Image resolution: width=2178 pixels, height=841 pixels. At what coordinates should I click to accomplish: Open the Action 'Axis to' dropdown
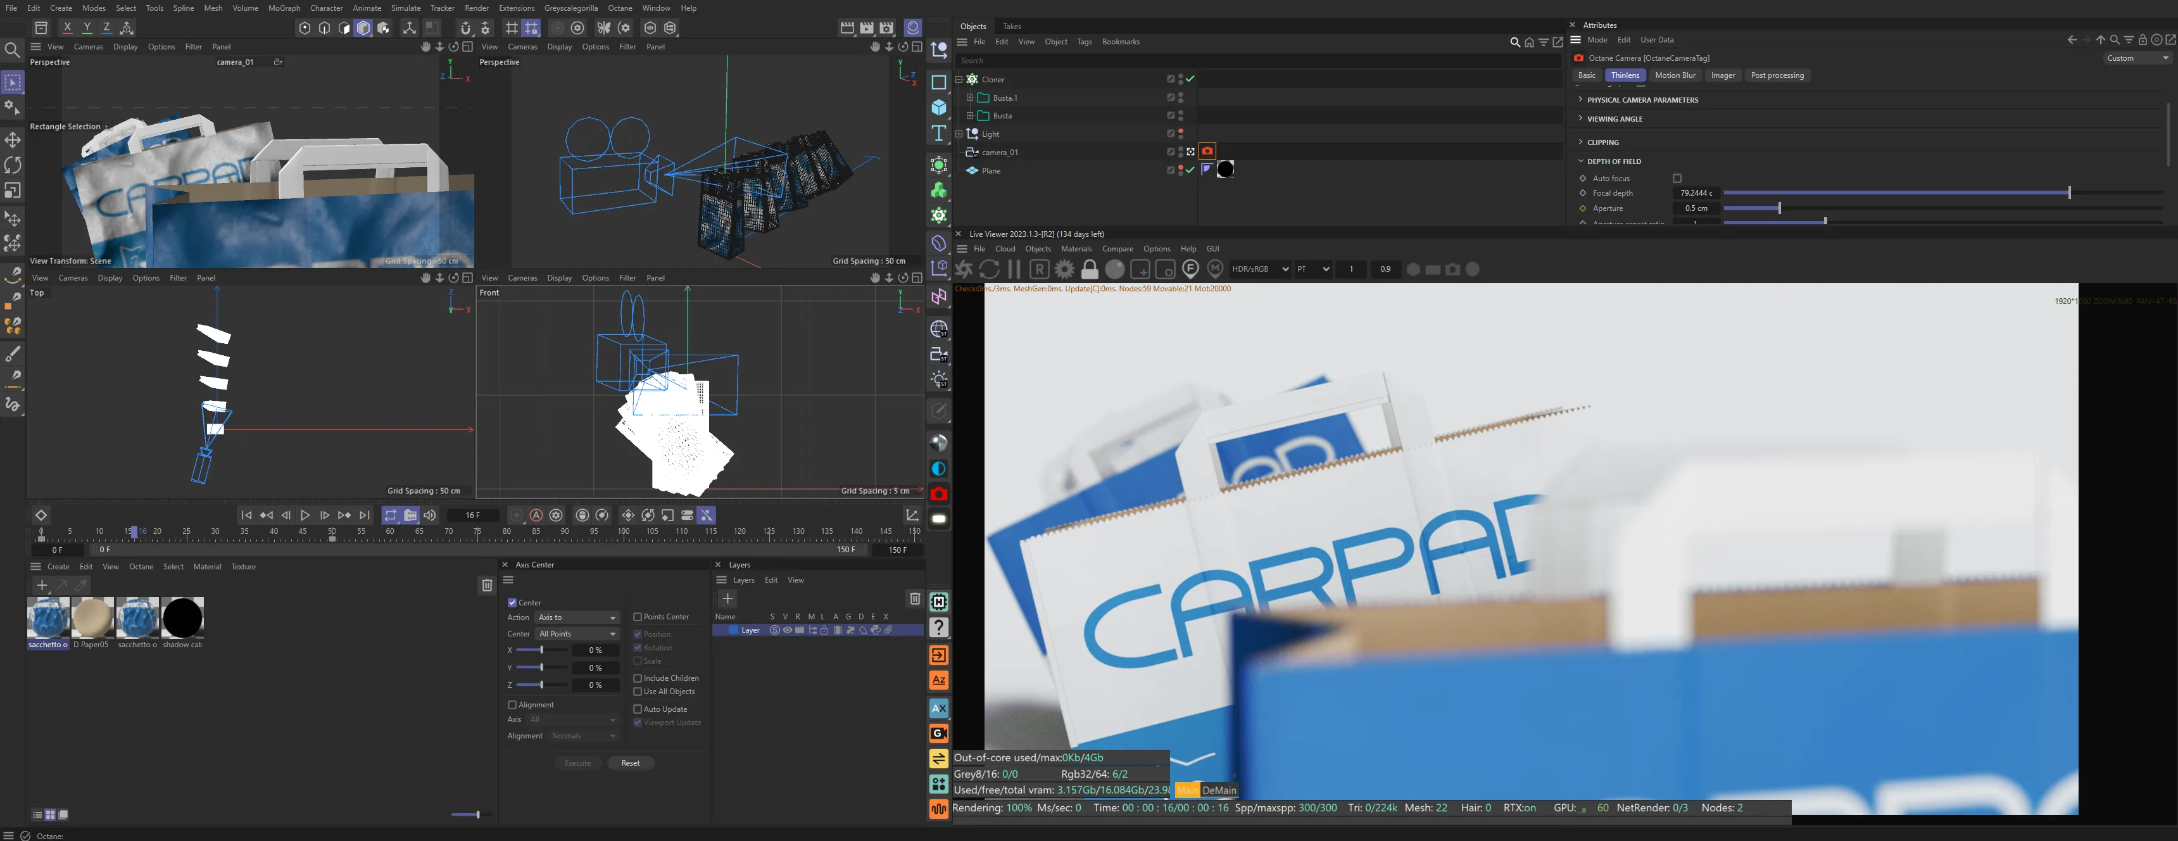pos(577,617)
